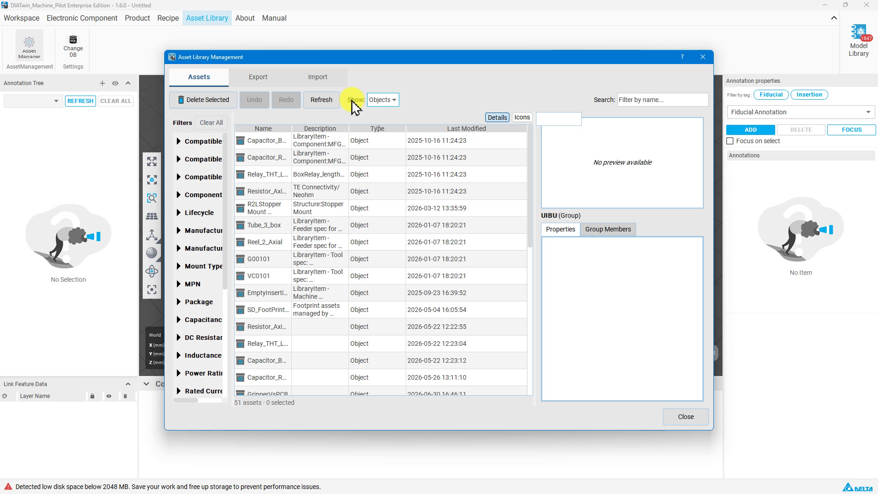Open the Workspace menu
Image resolution: width=878 pixels, height=494 pixels.
21,18
